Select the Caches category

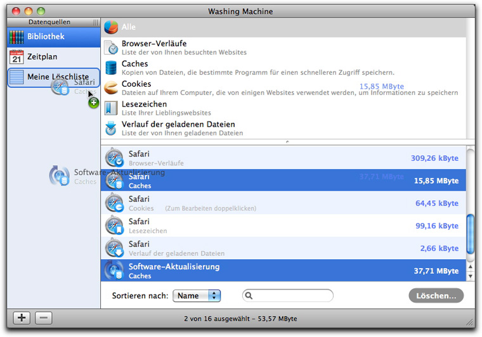coord(283,68)
